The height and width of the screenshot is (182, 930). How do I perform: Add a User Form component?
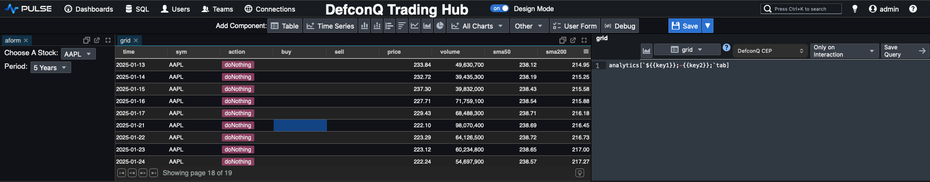tap(575, 26)
